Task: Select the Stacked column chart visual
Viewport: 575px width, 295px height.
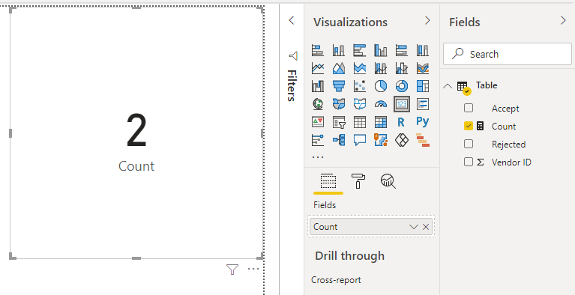Action: 338,50
